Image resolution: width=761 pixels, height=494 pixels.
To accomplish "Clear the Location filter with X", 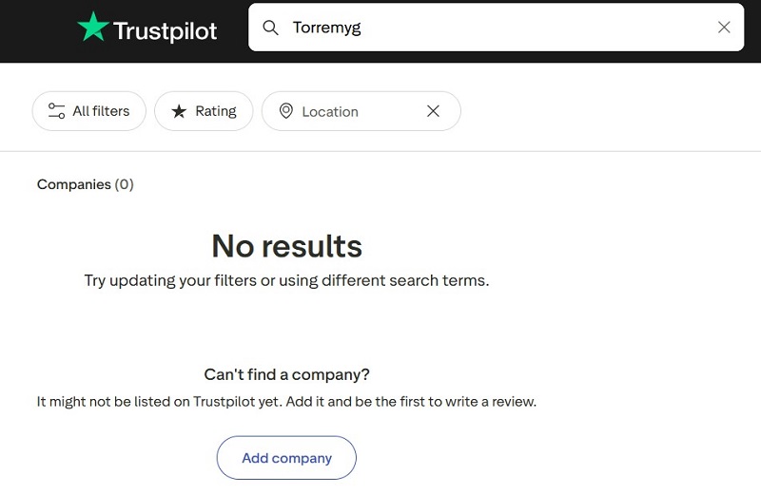I will tap(433, 111).
